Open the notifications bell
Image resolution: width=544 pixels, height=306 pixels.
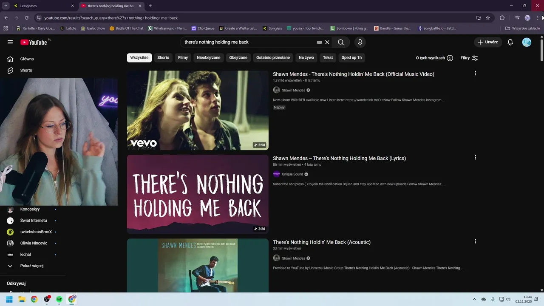(510, 42)
